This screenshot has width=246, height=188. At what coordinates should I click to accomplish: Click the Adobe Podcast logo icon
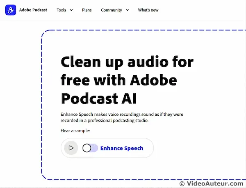click(x=11, y=10)
